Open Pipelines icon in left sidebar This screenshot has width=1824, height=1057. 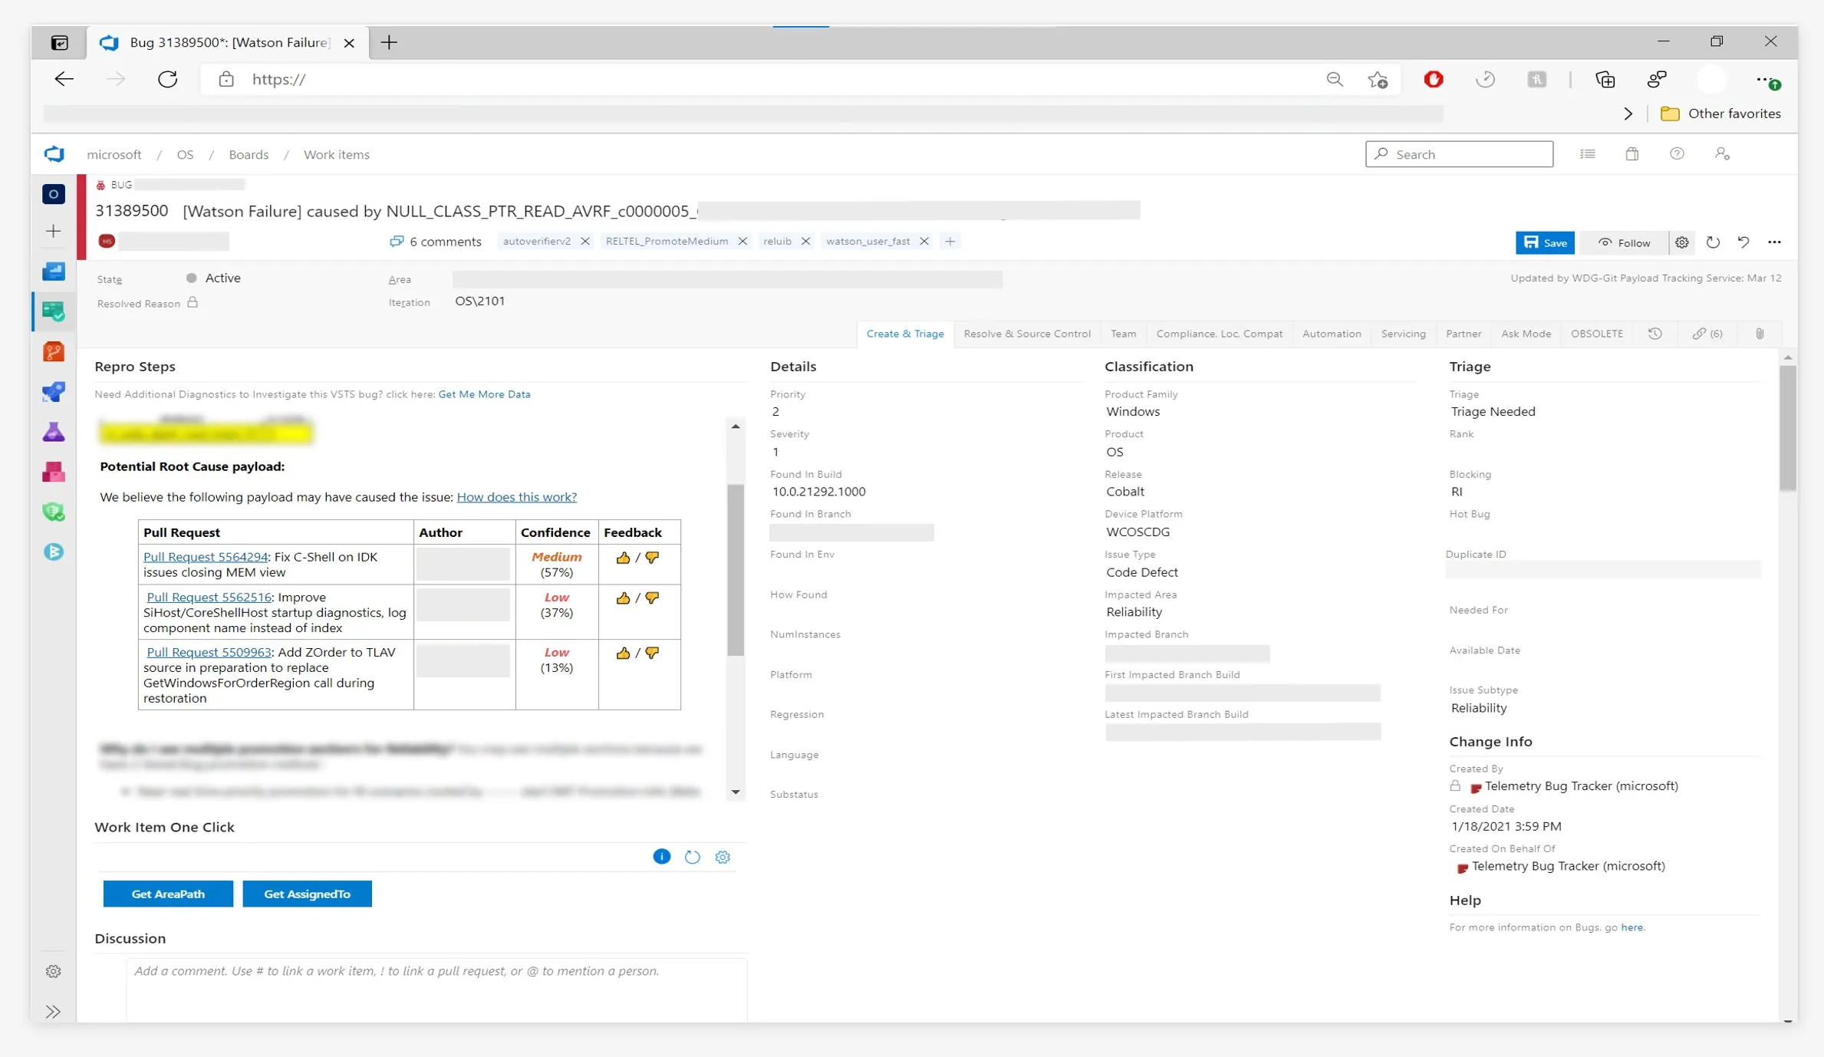[x=54, y=392]
